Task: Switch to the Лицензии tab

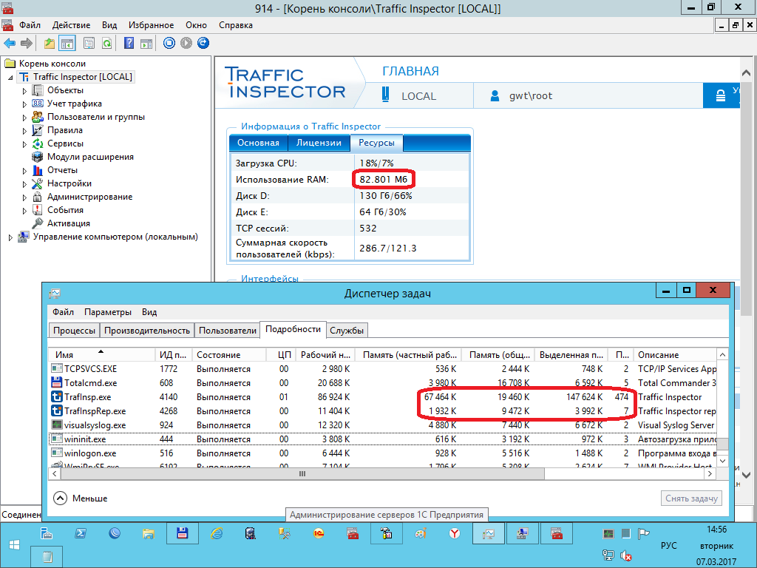Action: 319,143
